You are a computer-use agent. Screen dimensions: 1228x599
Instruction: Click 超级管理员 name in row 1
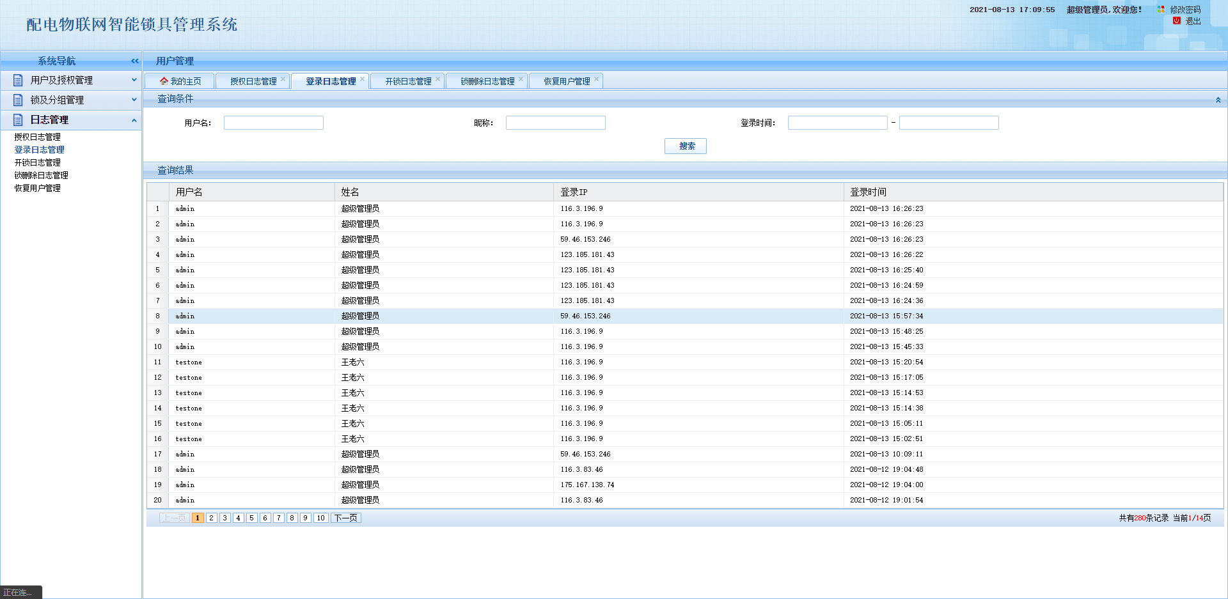coord(360,208)
